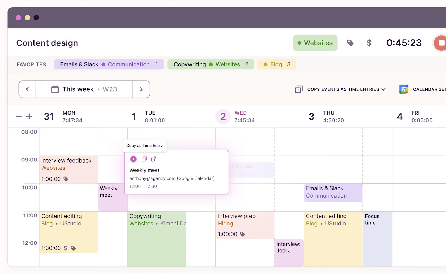Zoom out the calendar with the minus icon
Screen dimensions: 446x274
19,116
